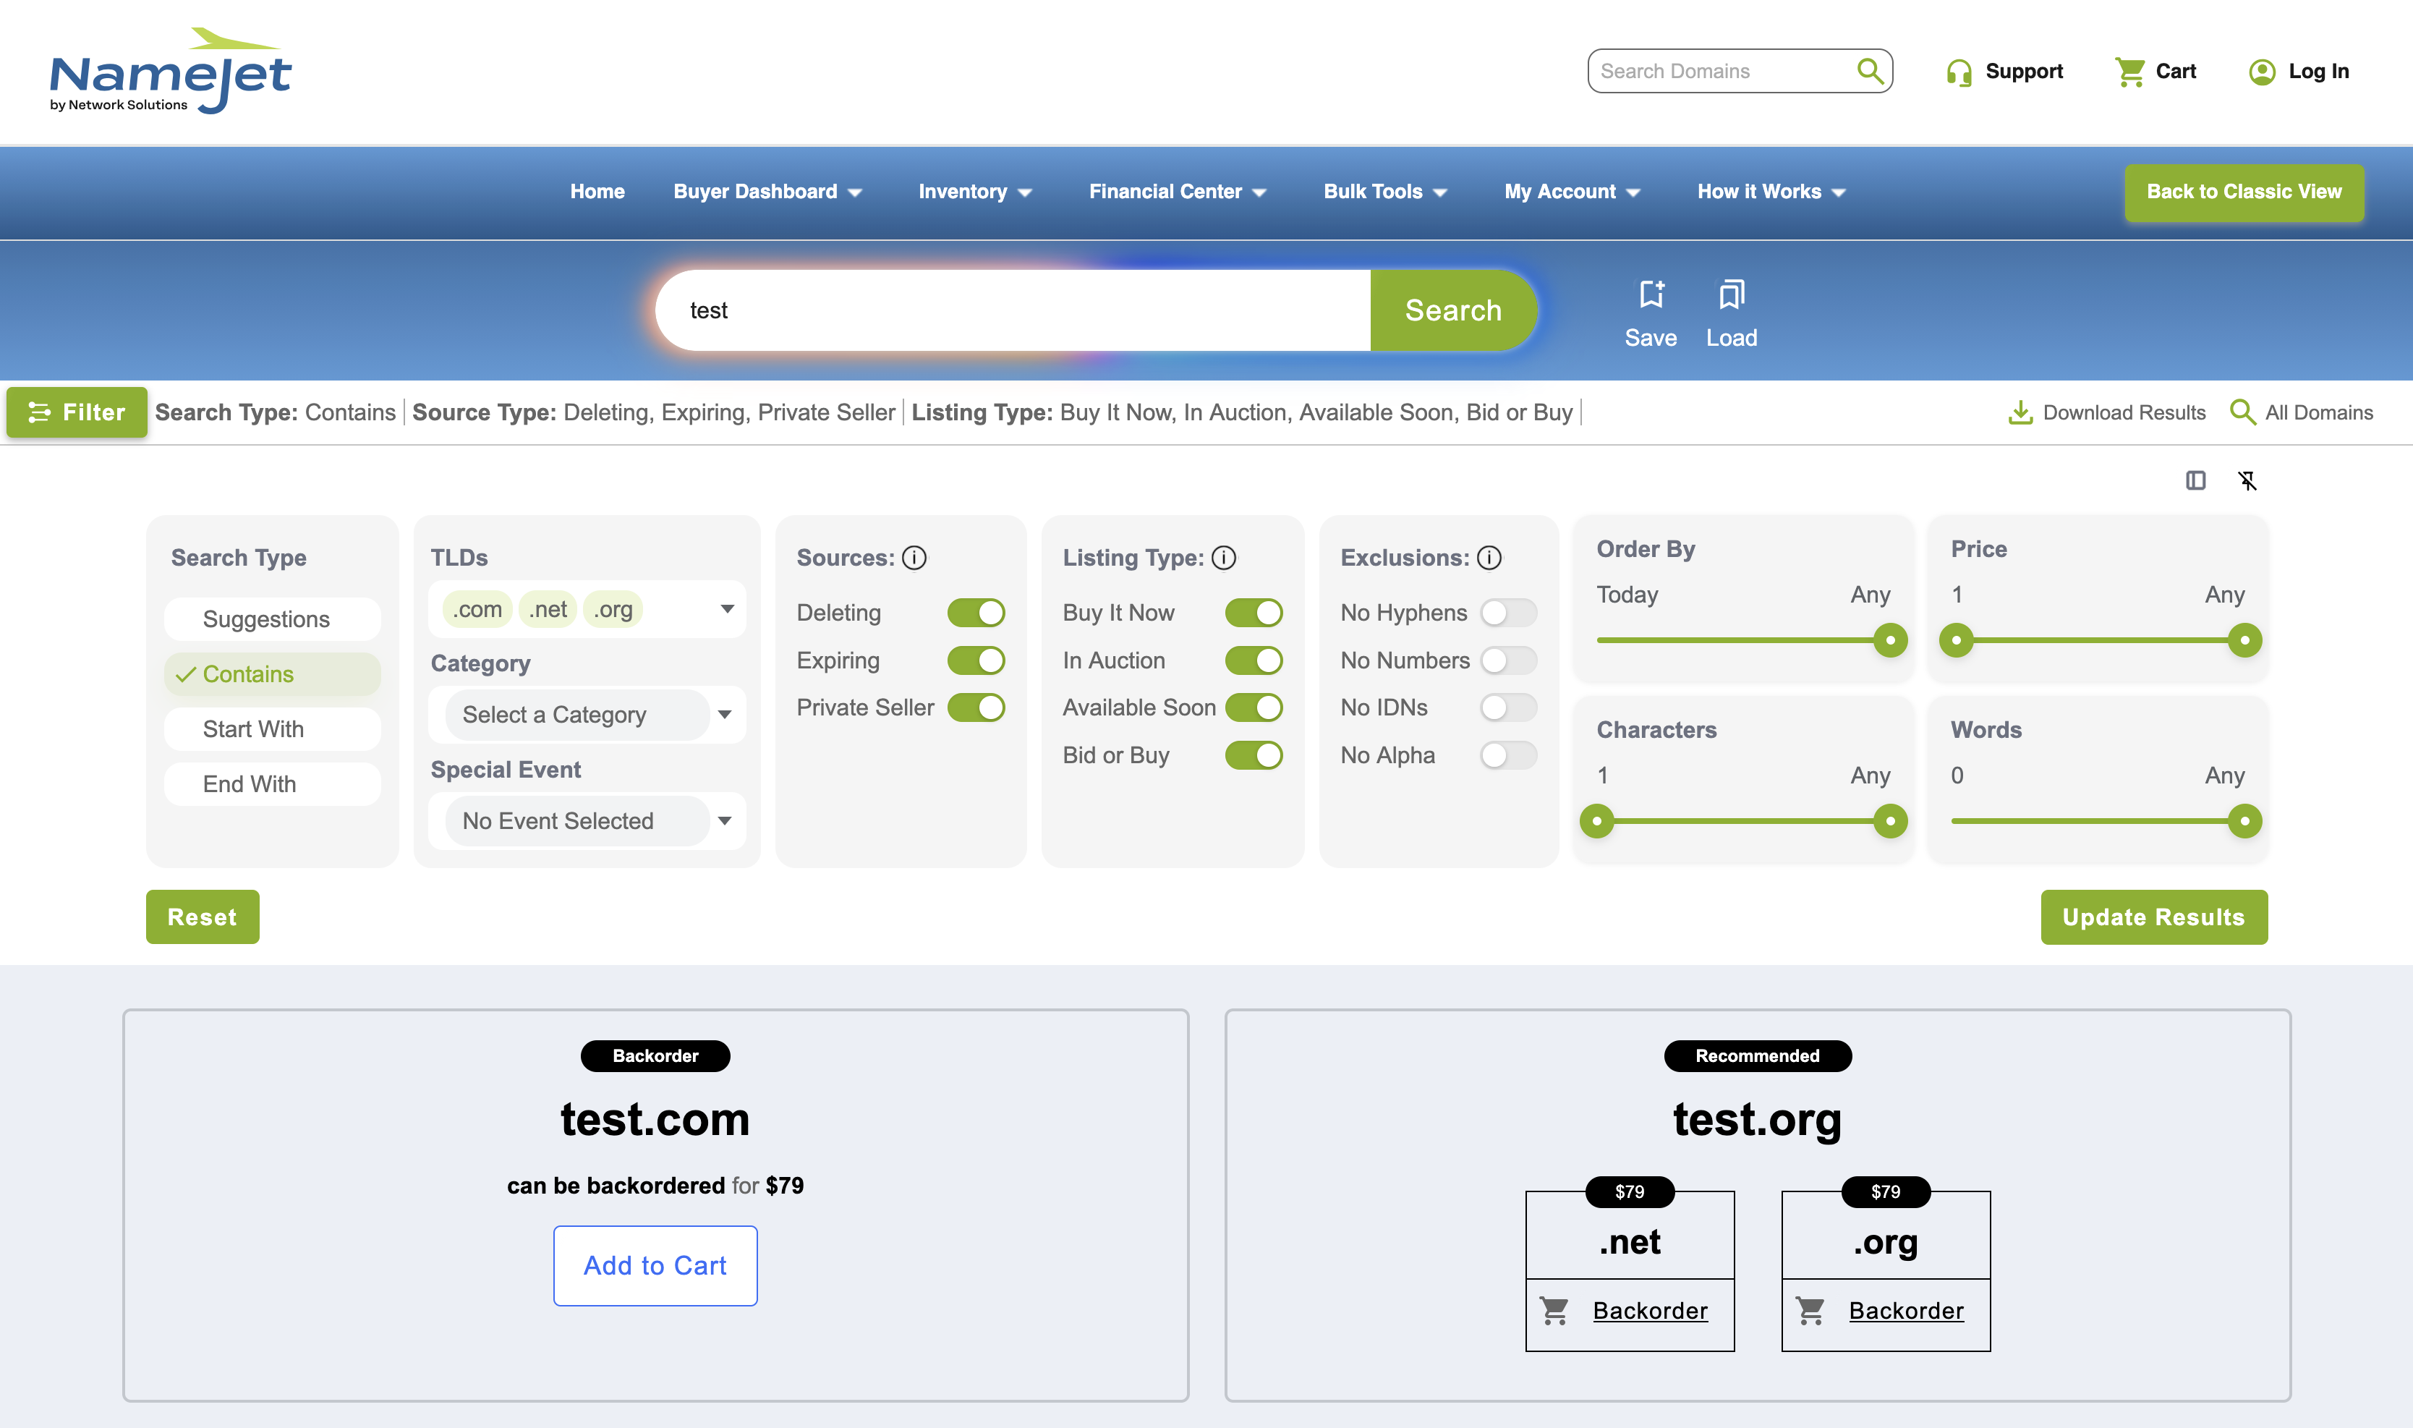The image size is (2413, 1428).
Task: Click Update Results button
Action: (x=2153, y=917)
